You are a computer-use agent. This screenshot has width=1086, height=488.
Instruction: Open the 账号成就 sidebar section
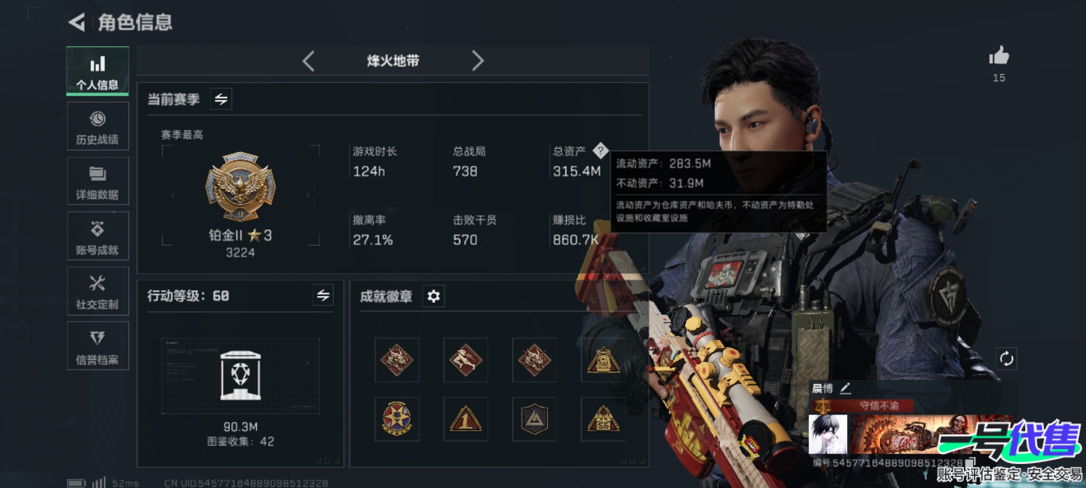(x=98, y=236)
